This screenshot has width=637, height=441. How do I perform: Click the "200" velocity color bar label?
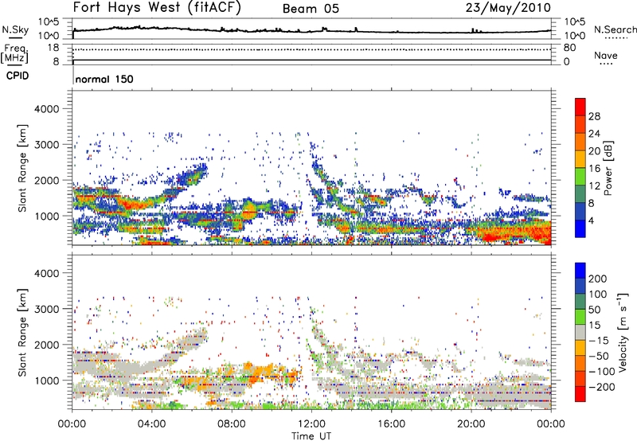[598, 279]
